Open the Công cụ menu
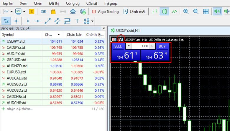 [x=73, y=3]
